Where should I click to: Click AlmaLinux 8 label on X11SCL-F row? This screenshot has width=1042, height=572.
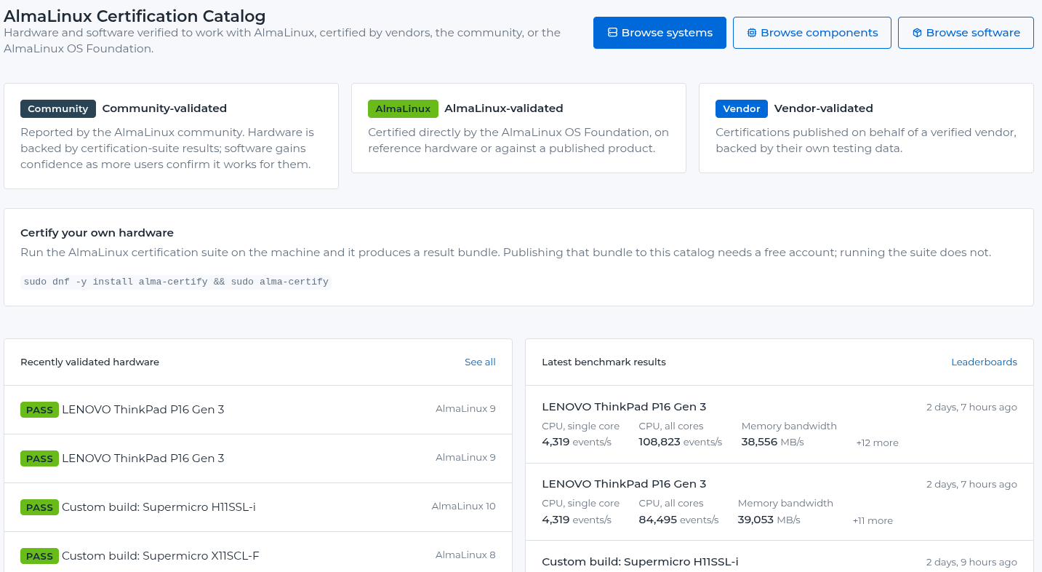465,555
